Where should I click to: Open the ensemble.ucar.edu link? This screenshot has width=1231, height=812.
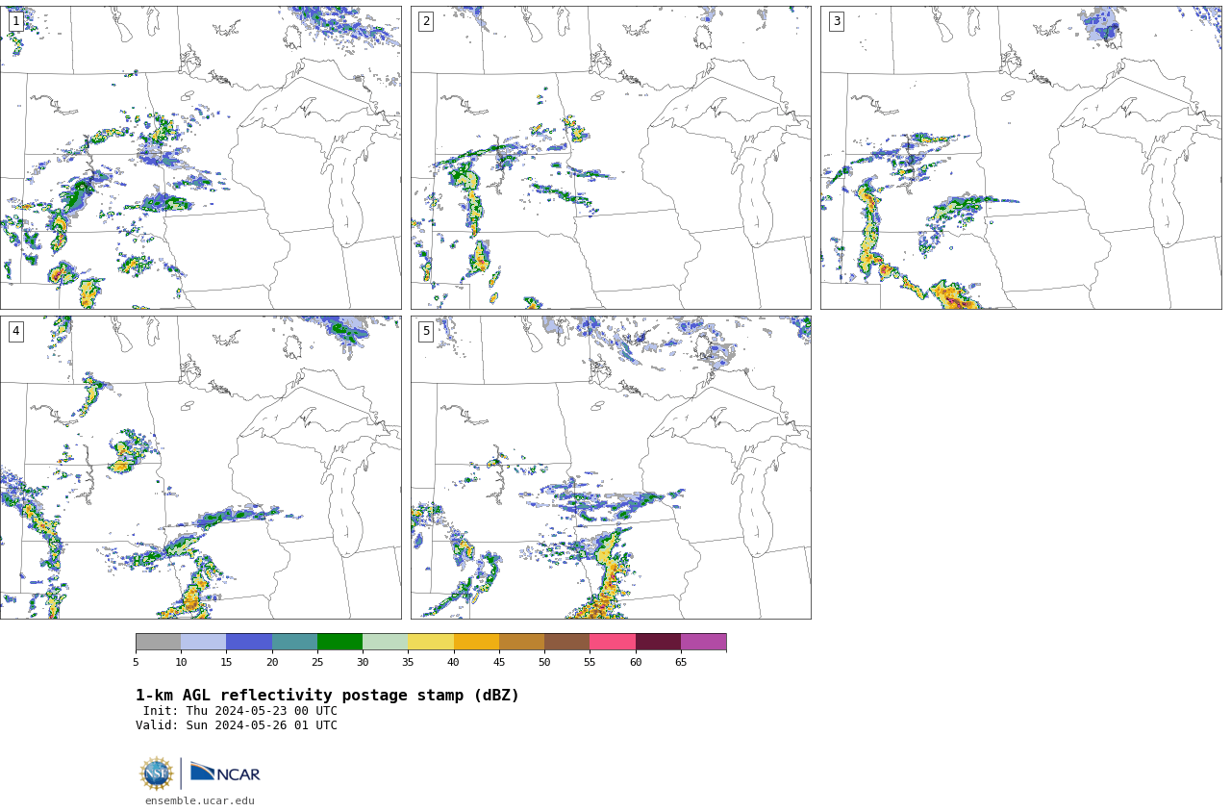[x=200, y=800]
